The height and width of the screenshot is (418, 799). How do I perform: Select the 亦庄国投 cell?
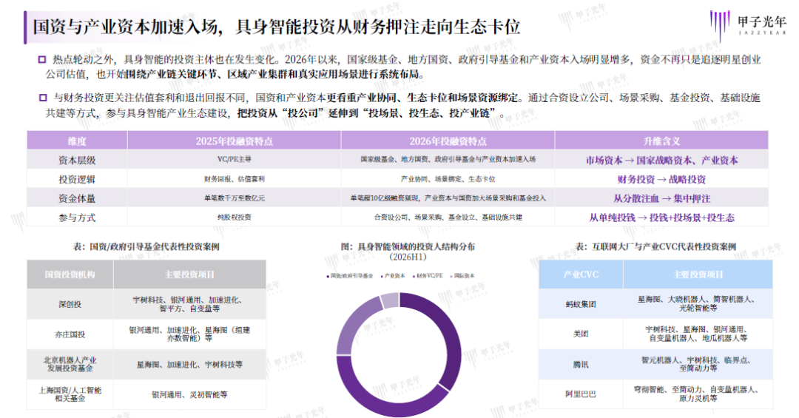(x=70, y=334)
